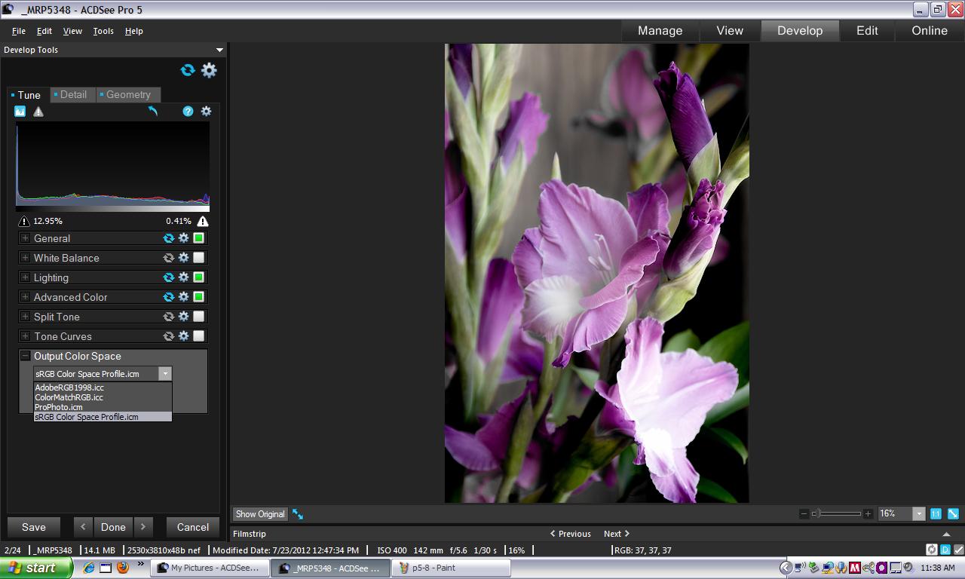Reset the Advanced Color group

coord(169,297)
